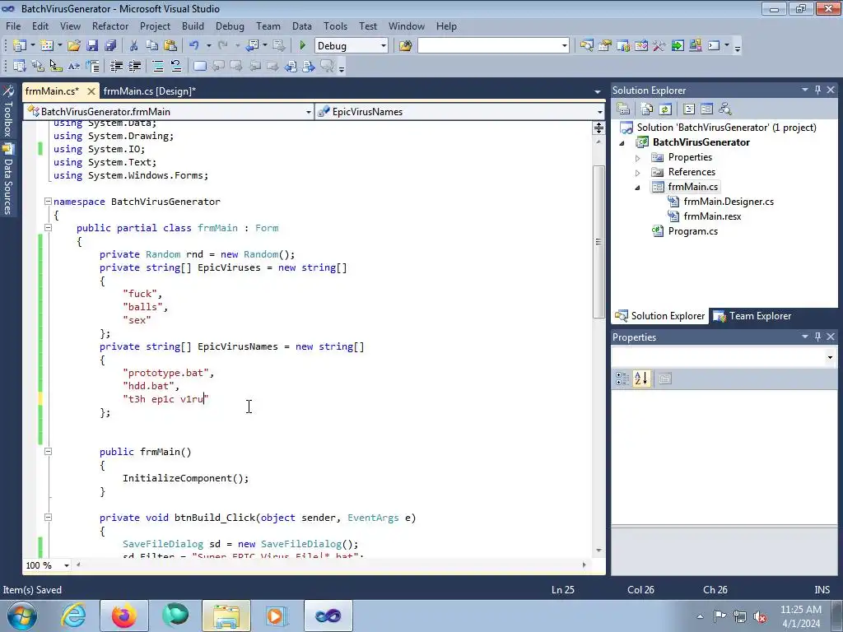Click the Navigate Backward icon

pos(252,46)
